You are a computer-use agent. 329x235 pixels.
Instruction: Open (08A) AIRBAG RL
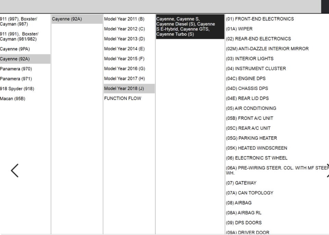(244, 213)
